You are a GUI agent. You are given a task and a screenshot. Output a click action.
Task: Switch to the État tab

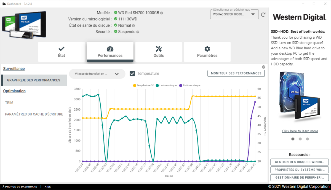tap(62, 52)
